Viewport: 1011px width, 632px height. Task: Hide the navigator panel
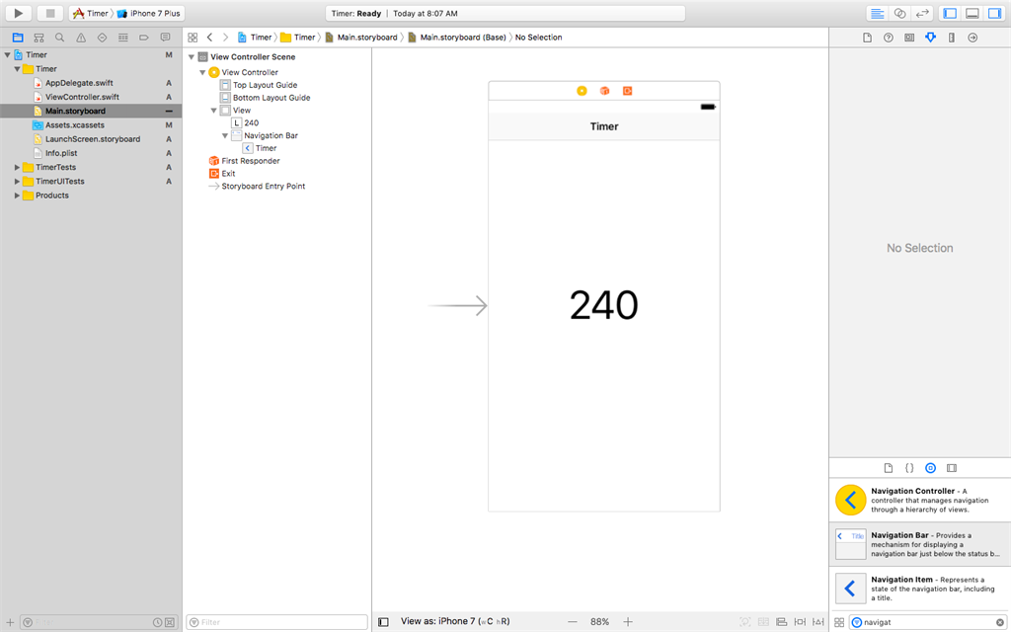950,13
